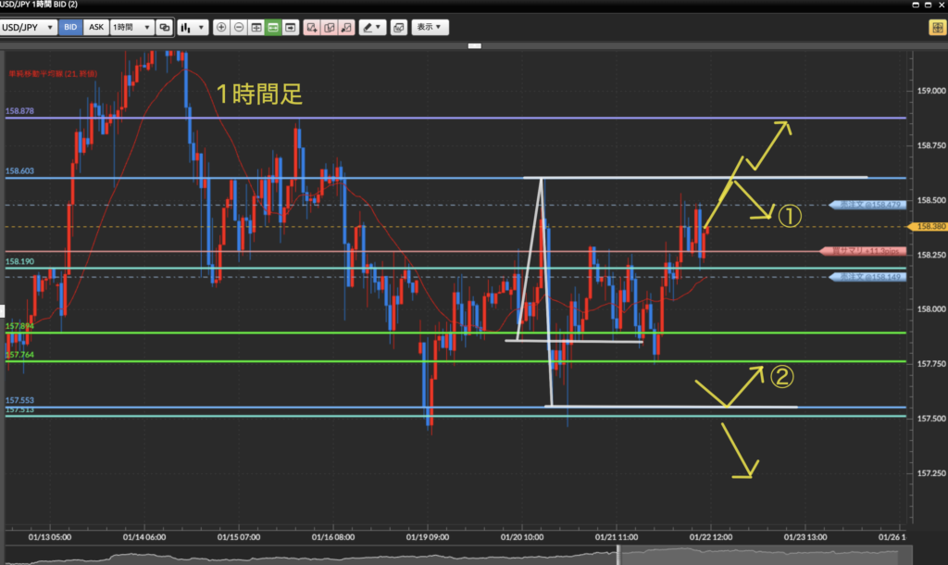
Task: Switch price display to ASK
Action: [95, 28]
